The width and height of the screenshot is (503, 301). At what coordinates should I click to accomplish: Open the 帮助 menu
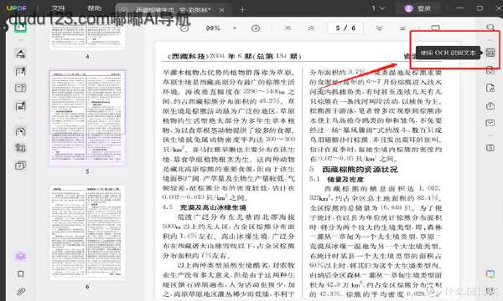tap(94, 8)
